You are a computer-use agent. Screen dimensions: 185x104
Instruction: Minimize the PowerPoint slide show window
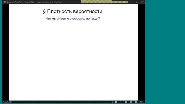[x=131, y=2]
